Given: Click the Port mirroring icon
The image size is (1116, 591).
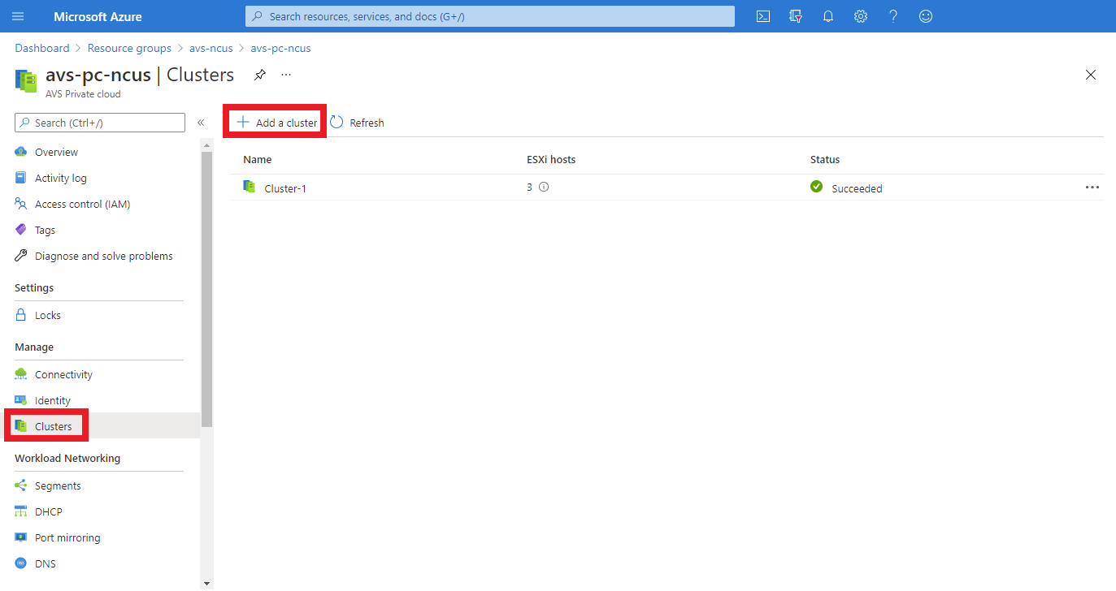Looking at the screenshot, I should (21, 537).
